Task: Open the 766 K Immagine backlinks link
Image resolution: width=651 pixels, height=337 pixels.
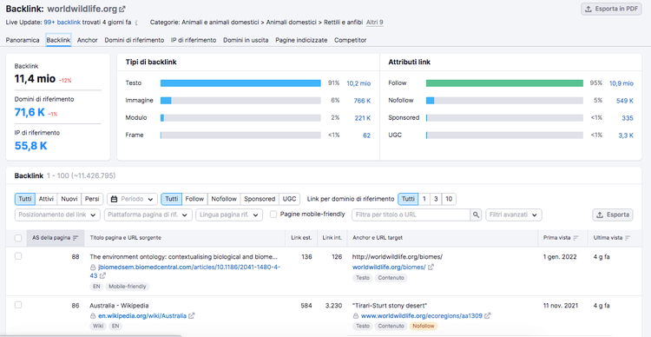Action: 362,101
